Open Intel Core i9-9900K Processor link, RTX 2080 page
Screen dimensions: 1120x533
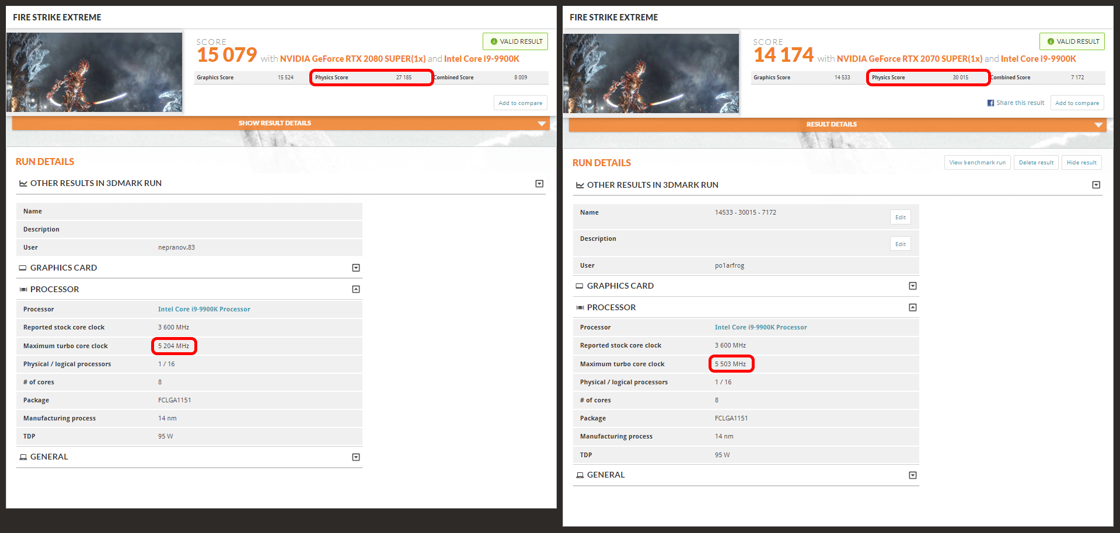[204, 309]
